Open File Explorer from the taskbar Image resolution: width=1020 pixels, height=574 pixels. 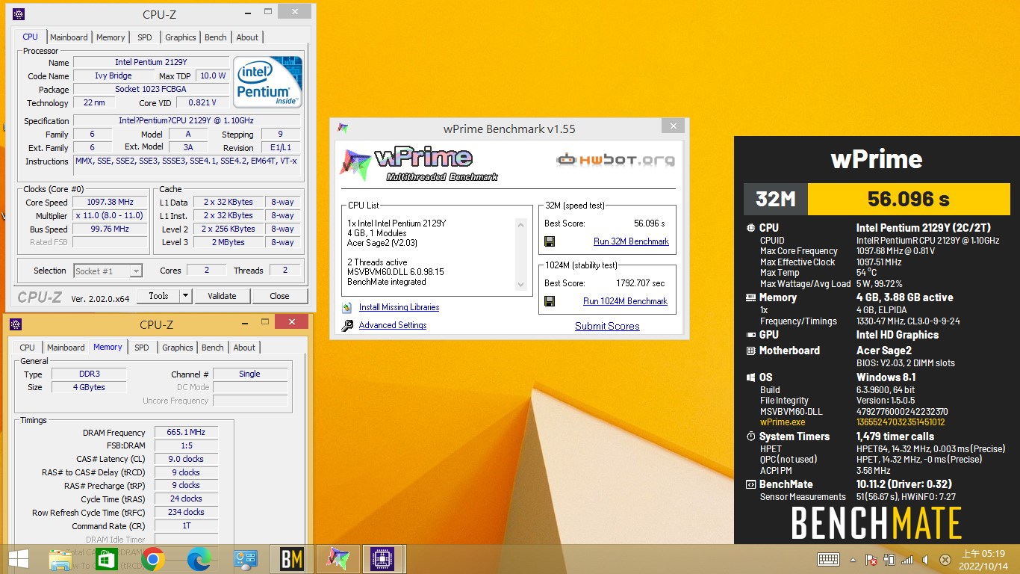tap(60, 559)
